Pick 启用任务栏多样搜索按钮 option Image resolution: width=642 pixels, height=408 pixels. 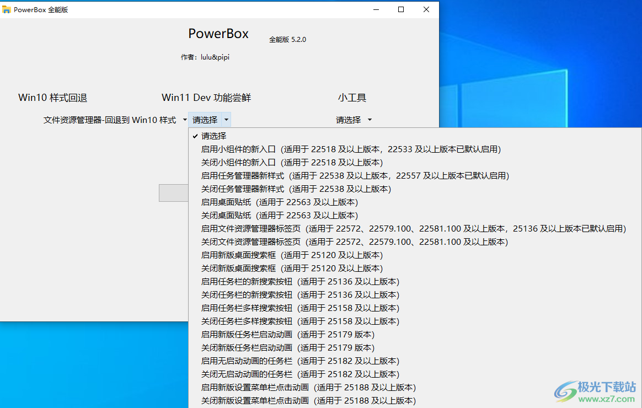click(x=415, y=308)
